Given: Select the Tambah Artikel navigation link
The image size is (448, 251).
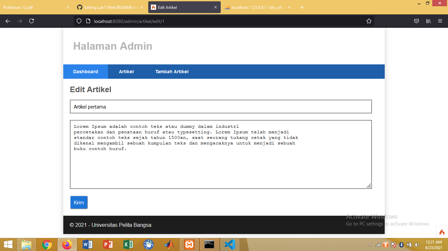Looking at the screenshot, I should point(172,71).
